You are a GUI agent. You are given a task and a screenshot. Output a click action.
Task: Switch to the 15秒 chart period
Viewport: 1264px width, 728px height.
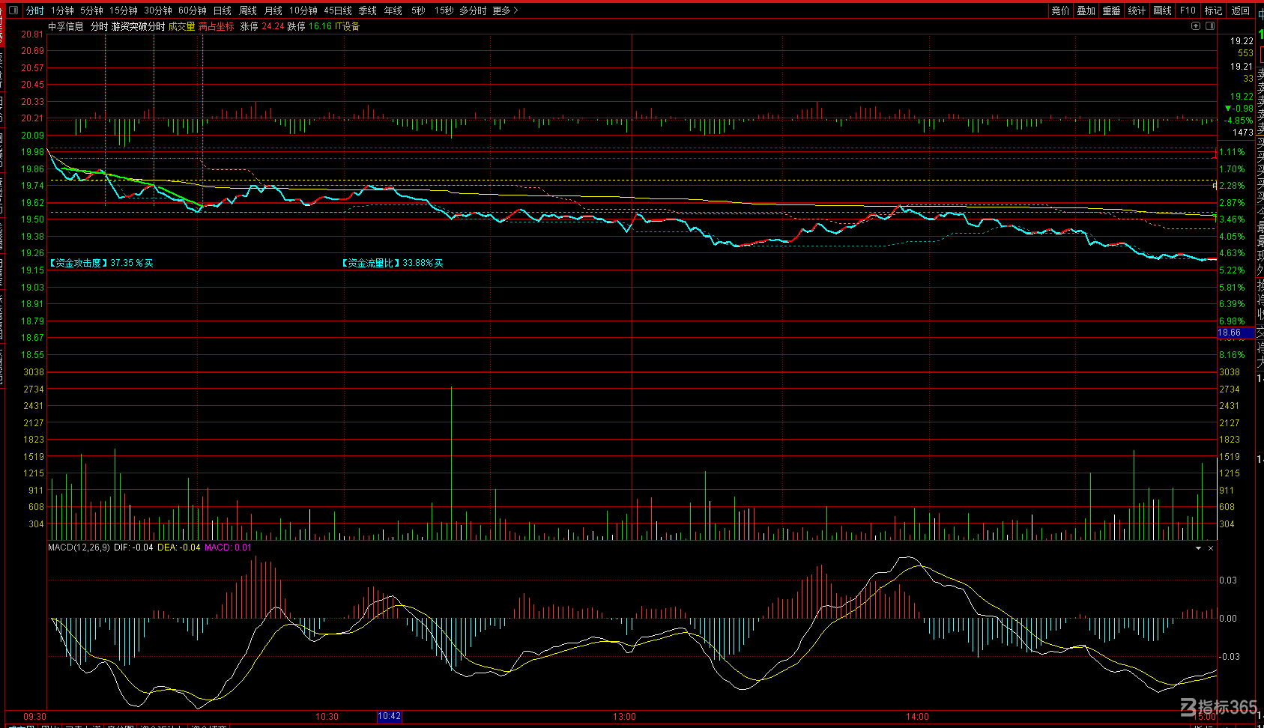[x=444, y=10]
